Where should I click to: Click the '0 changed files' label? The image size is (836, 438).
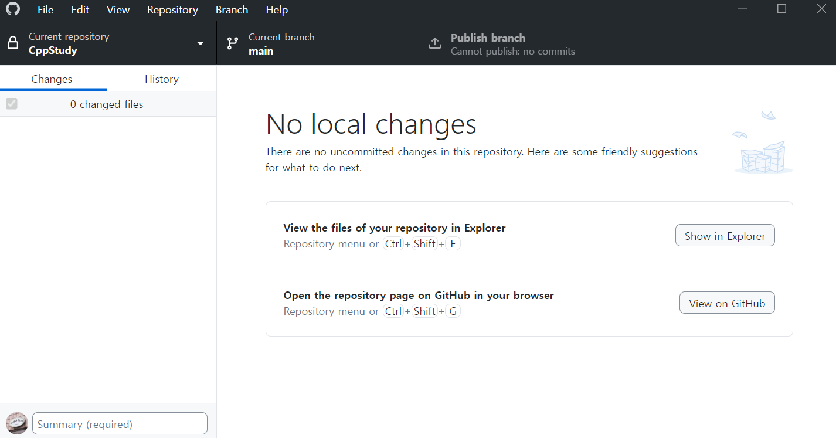(x=107, y=104)
